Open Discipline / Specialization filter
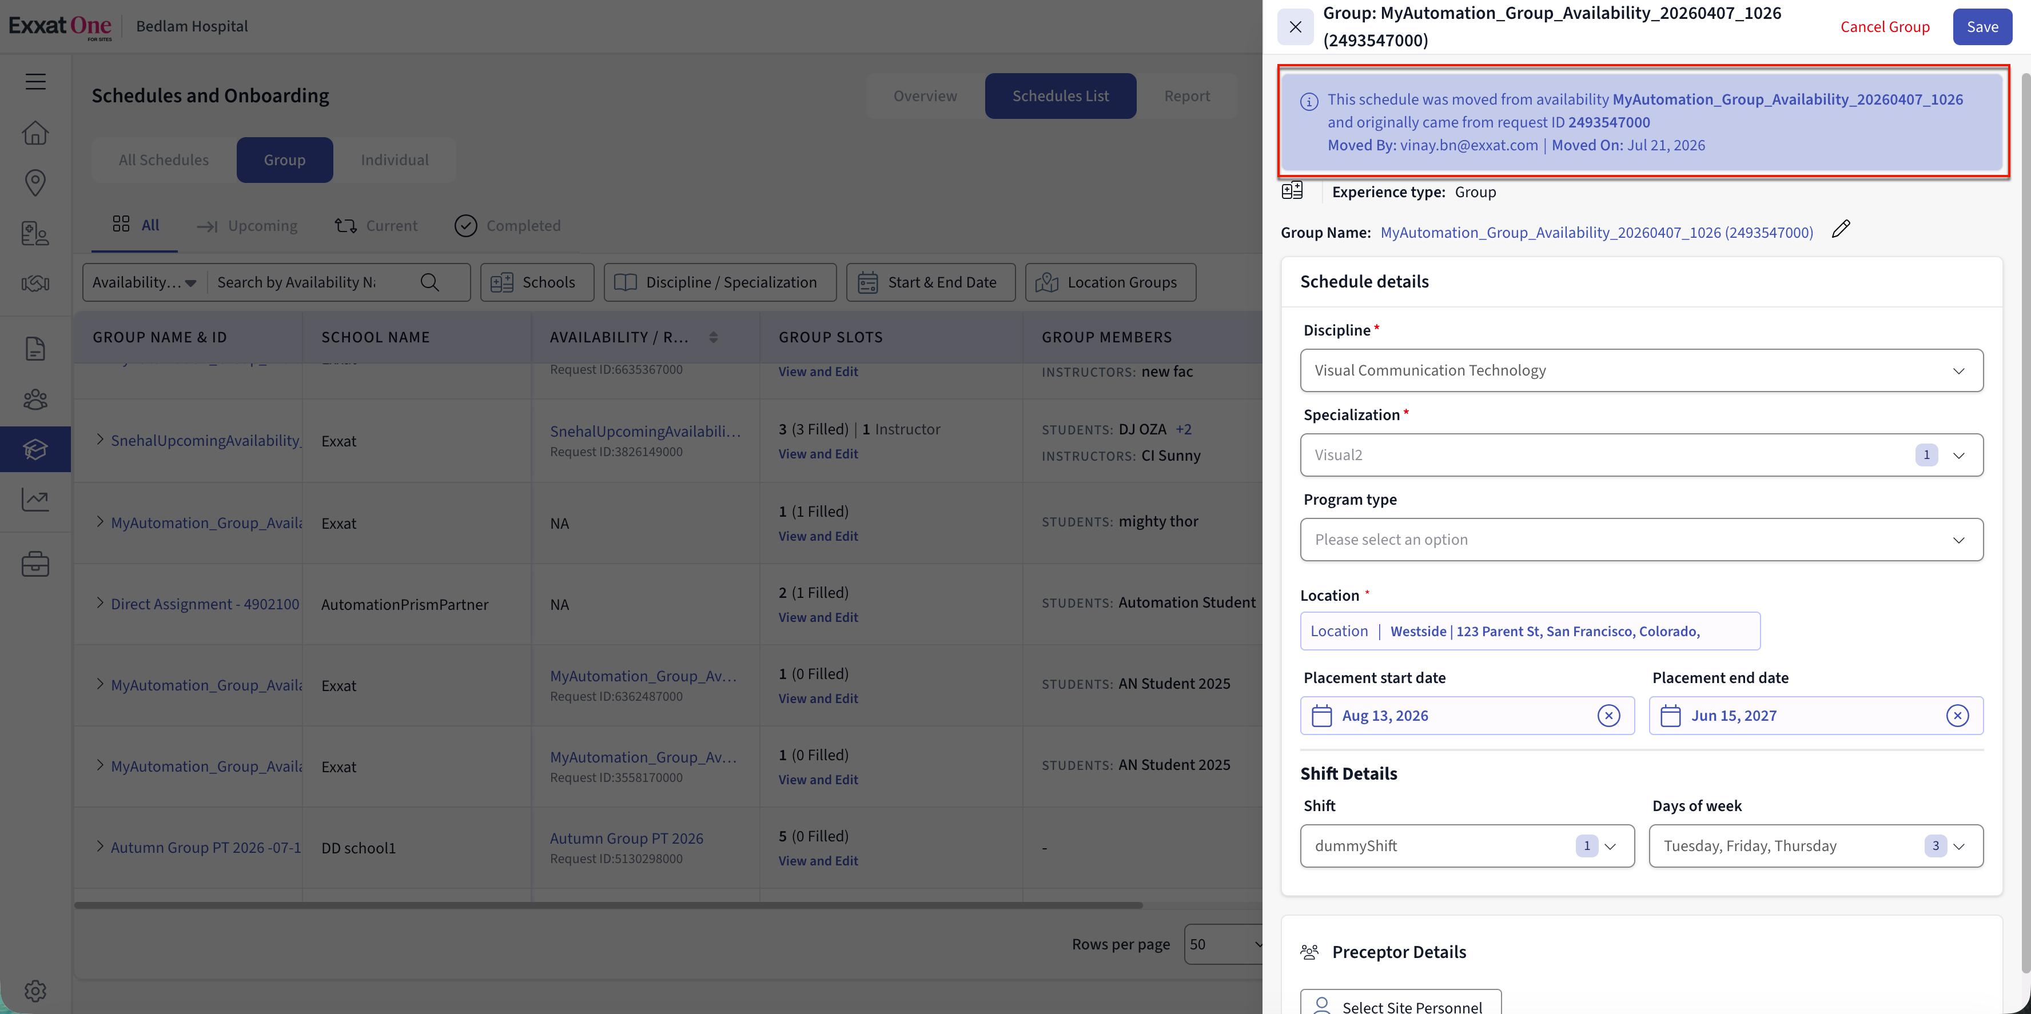The image size is (2031, 1014). (720, 282)
